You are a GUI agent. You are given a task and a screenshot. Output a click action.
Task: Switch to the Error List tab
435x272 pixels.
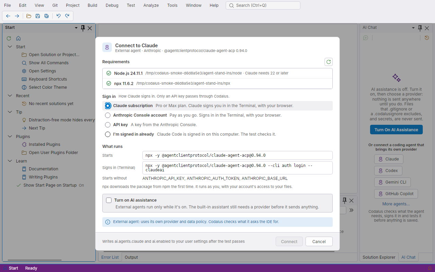(x=110, y=257)
